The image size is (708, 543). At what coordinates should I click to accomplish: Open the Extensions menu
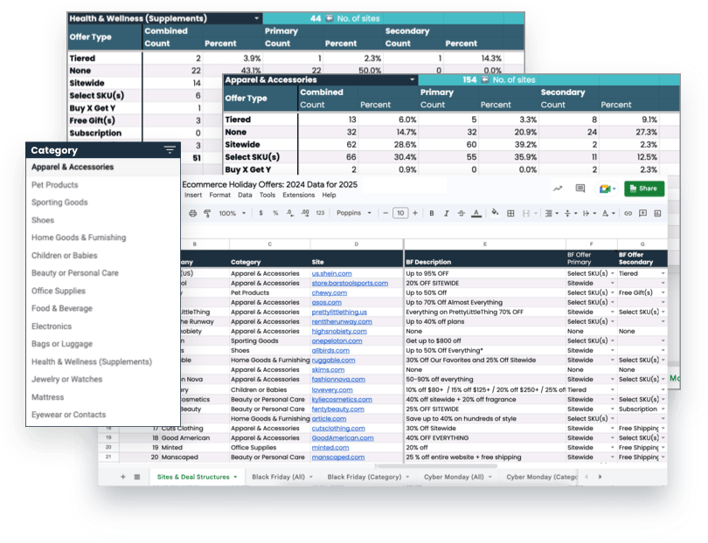298,195
